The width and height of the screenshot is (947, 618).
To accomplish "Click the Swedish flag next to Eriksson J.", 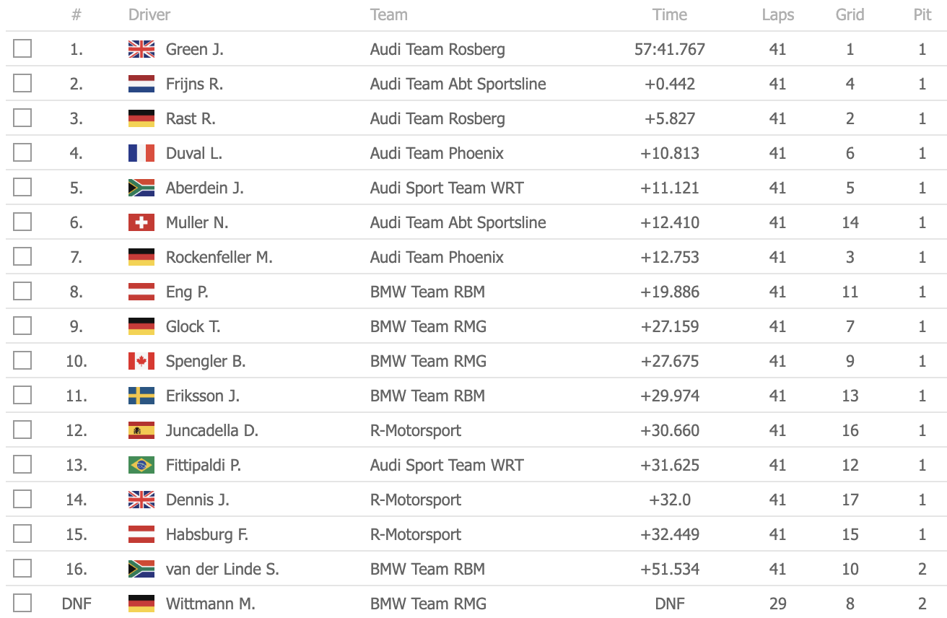I will tap(141, 396).
